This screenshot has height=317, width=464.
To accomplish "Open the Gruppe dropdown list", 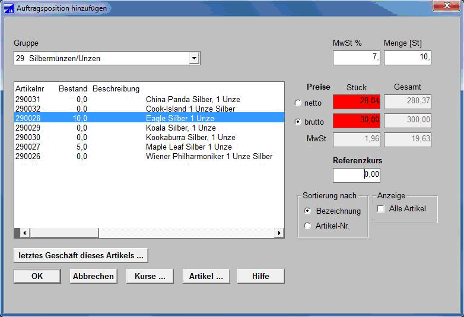I will click(193, 58).
